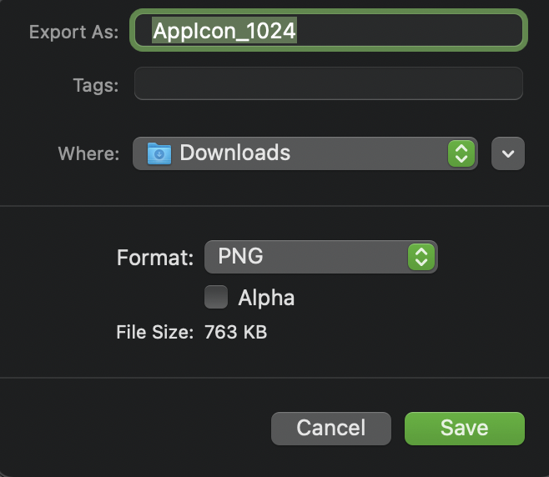The width and height of the screenshot is (549, 477).
Task: Open the Format PNG dropdown
Action: [x=320, y=256]
